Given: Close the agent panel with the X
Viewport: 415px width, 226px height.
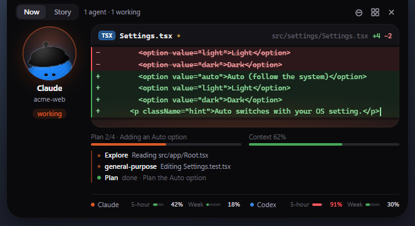Looking at the screenshot, I should coord(391,13).
